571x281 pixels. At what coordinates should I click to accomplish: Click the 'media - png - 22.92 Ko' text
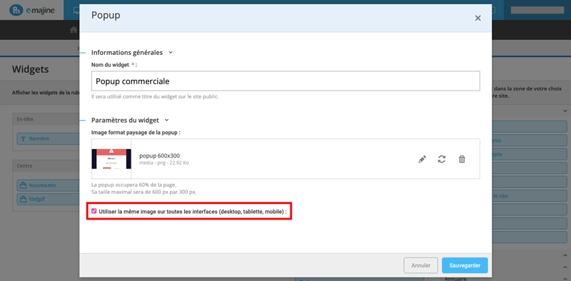pos(164,163)
